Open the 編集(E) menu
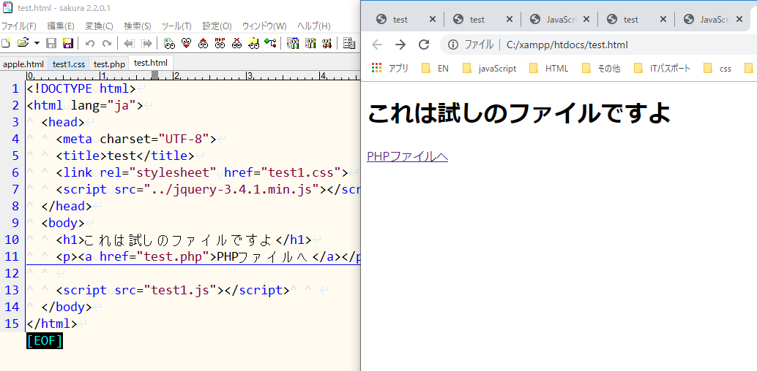 click(x=61, y=26)
